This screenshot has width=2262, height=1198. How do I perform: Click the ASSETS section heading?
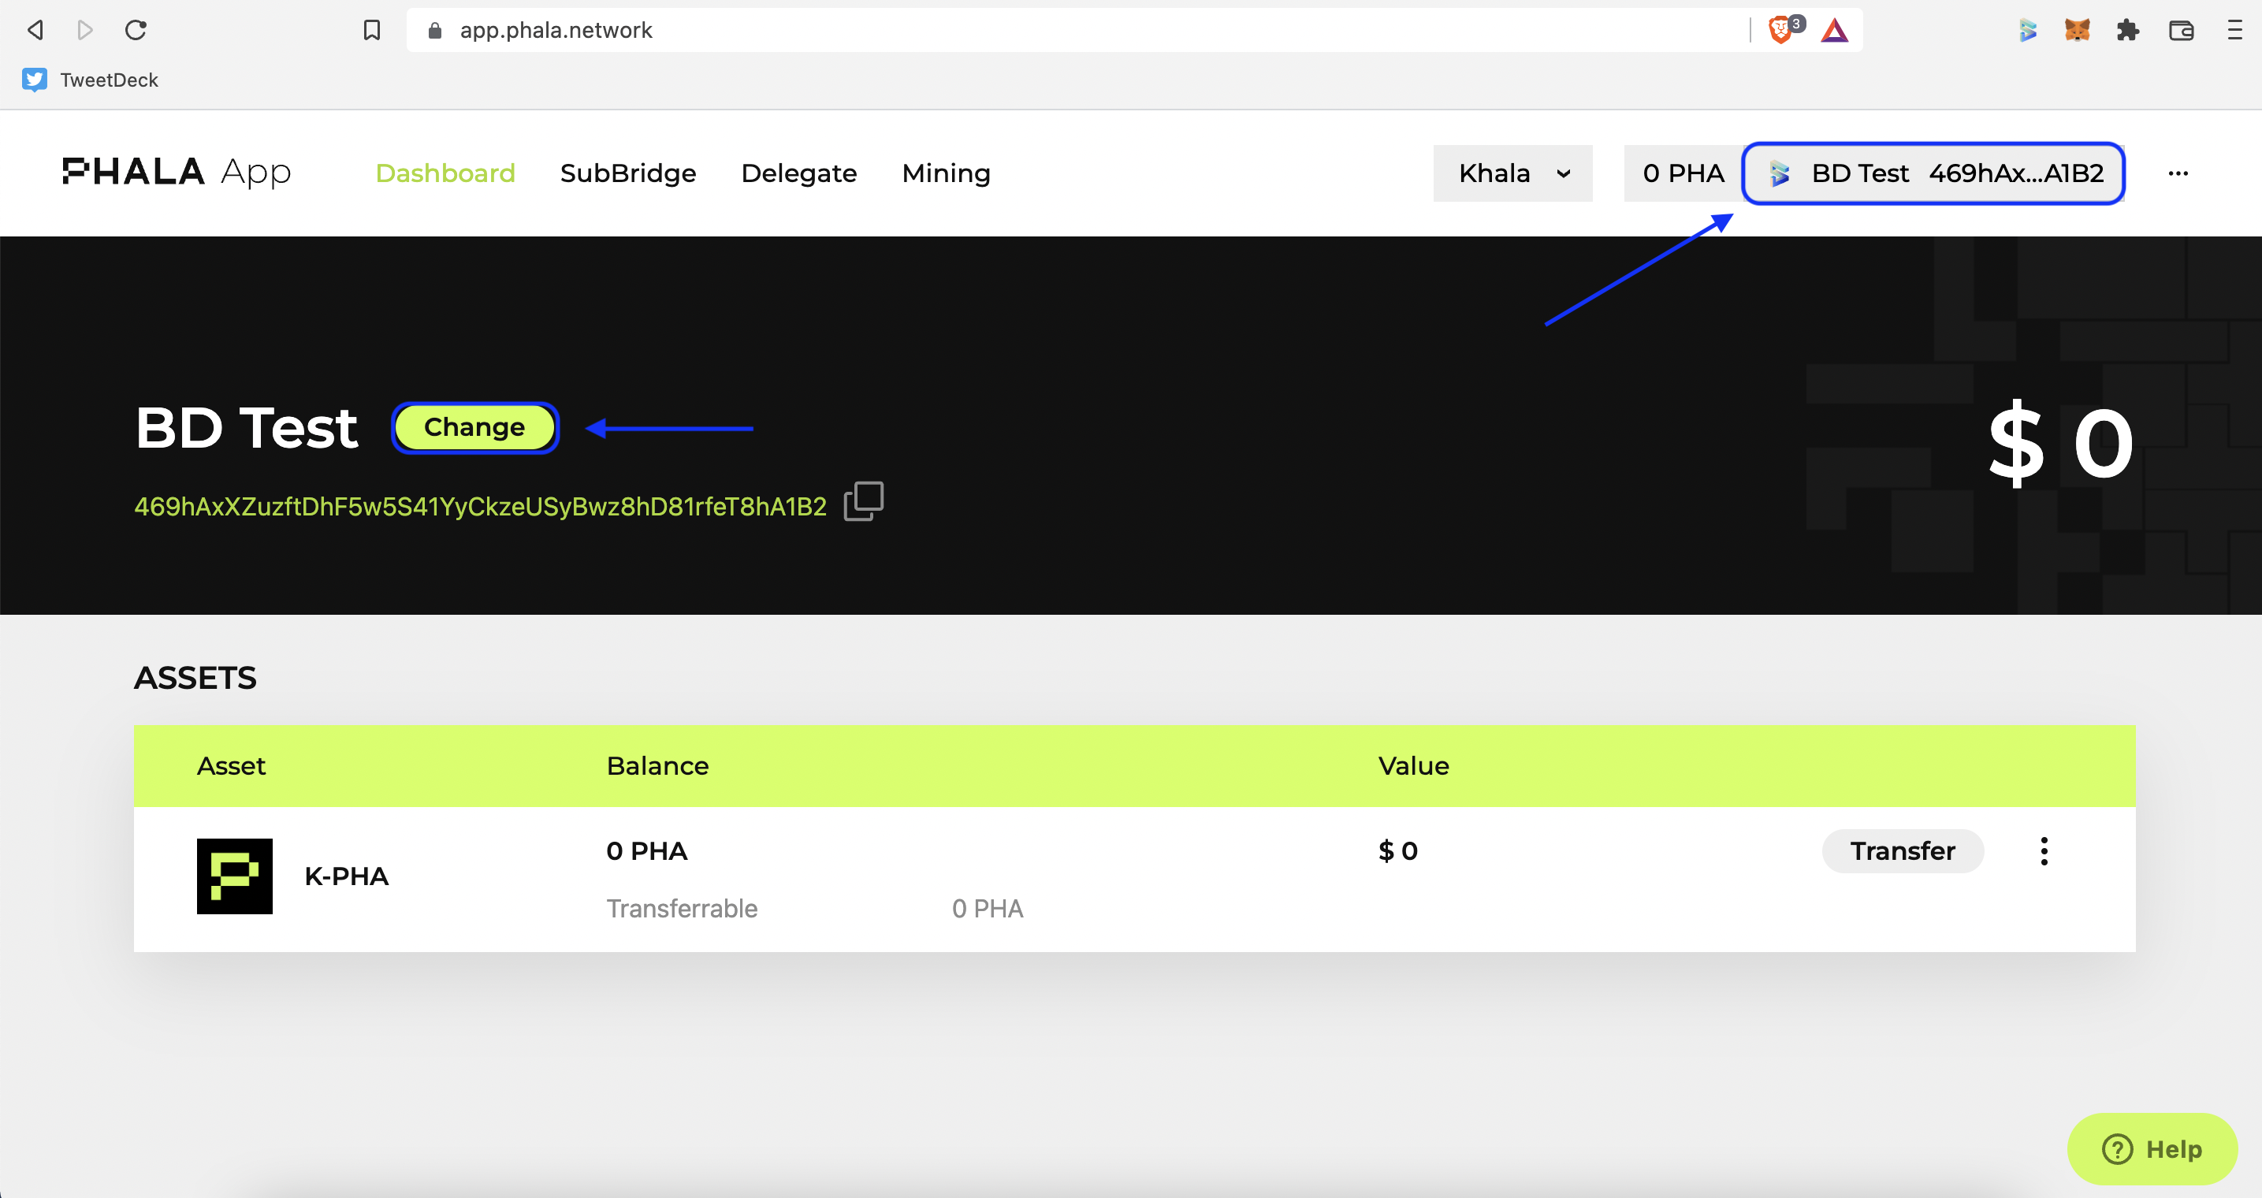195,678
